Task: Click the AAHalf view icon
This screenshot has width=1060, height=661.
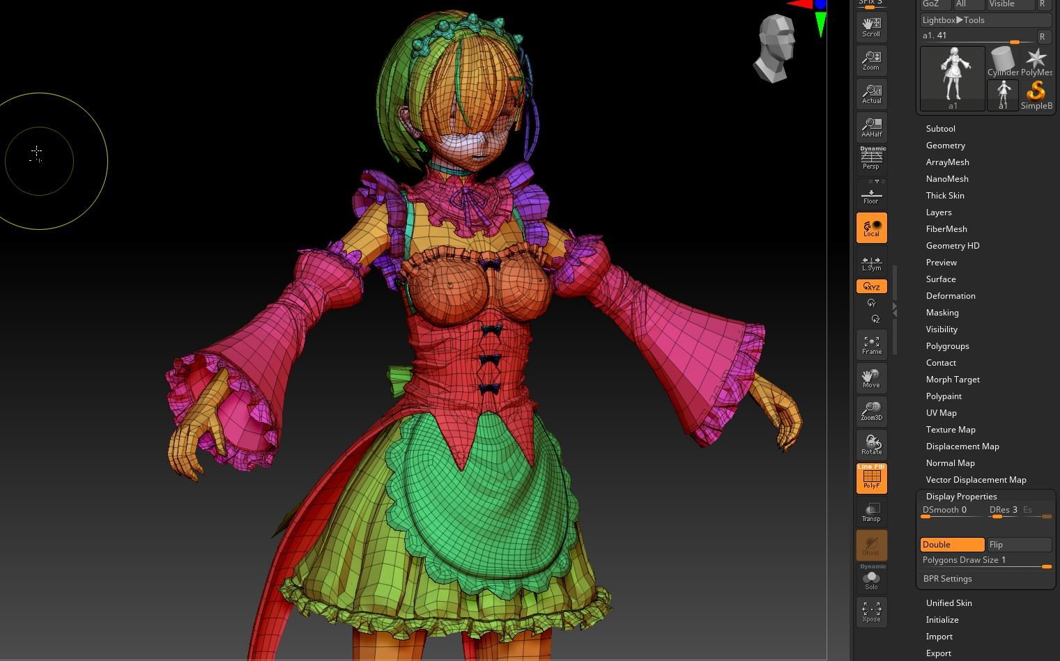Action: point(871,127)
